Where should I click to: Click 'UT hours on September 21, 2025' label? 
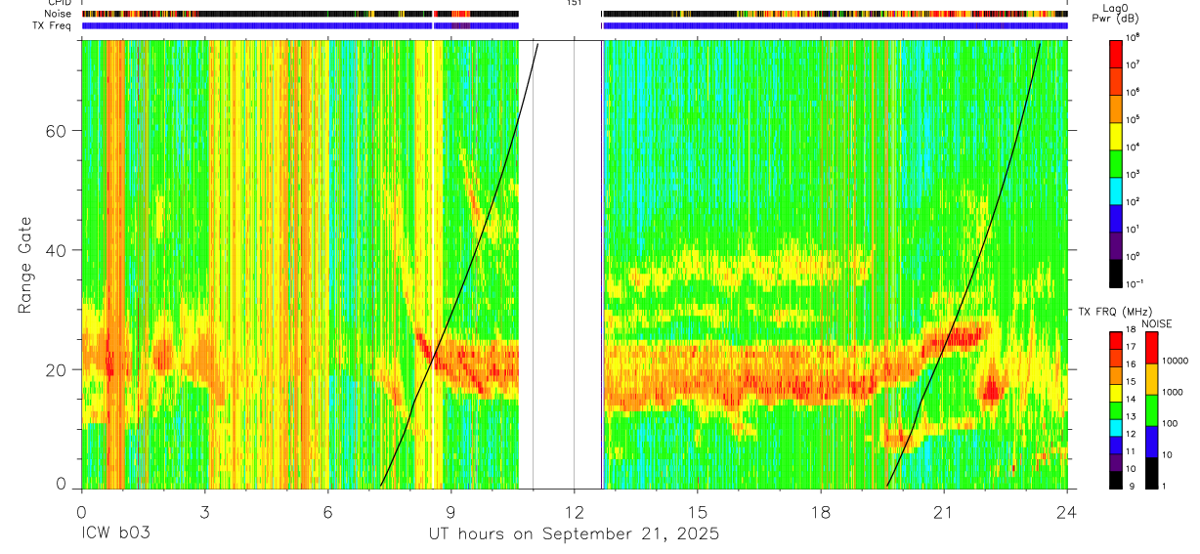coord(574,534)
